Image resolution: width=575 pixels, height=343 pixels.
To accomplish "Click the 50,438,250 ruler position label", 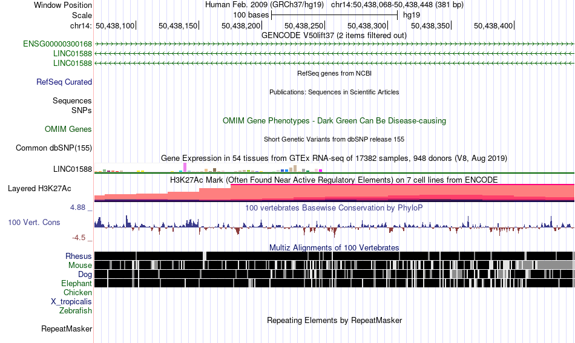I will pyautogui.click(x=304, y=25).
